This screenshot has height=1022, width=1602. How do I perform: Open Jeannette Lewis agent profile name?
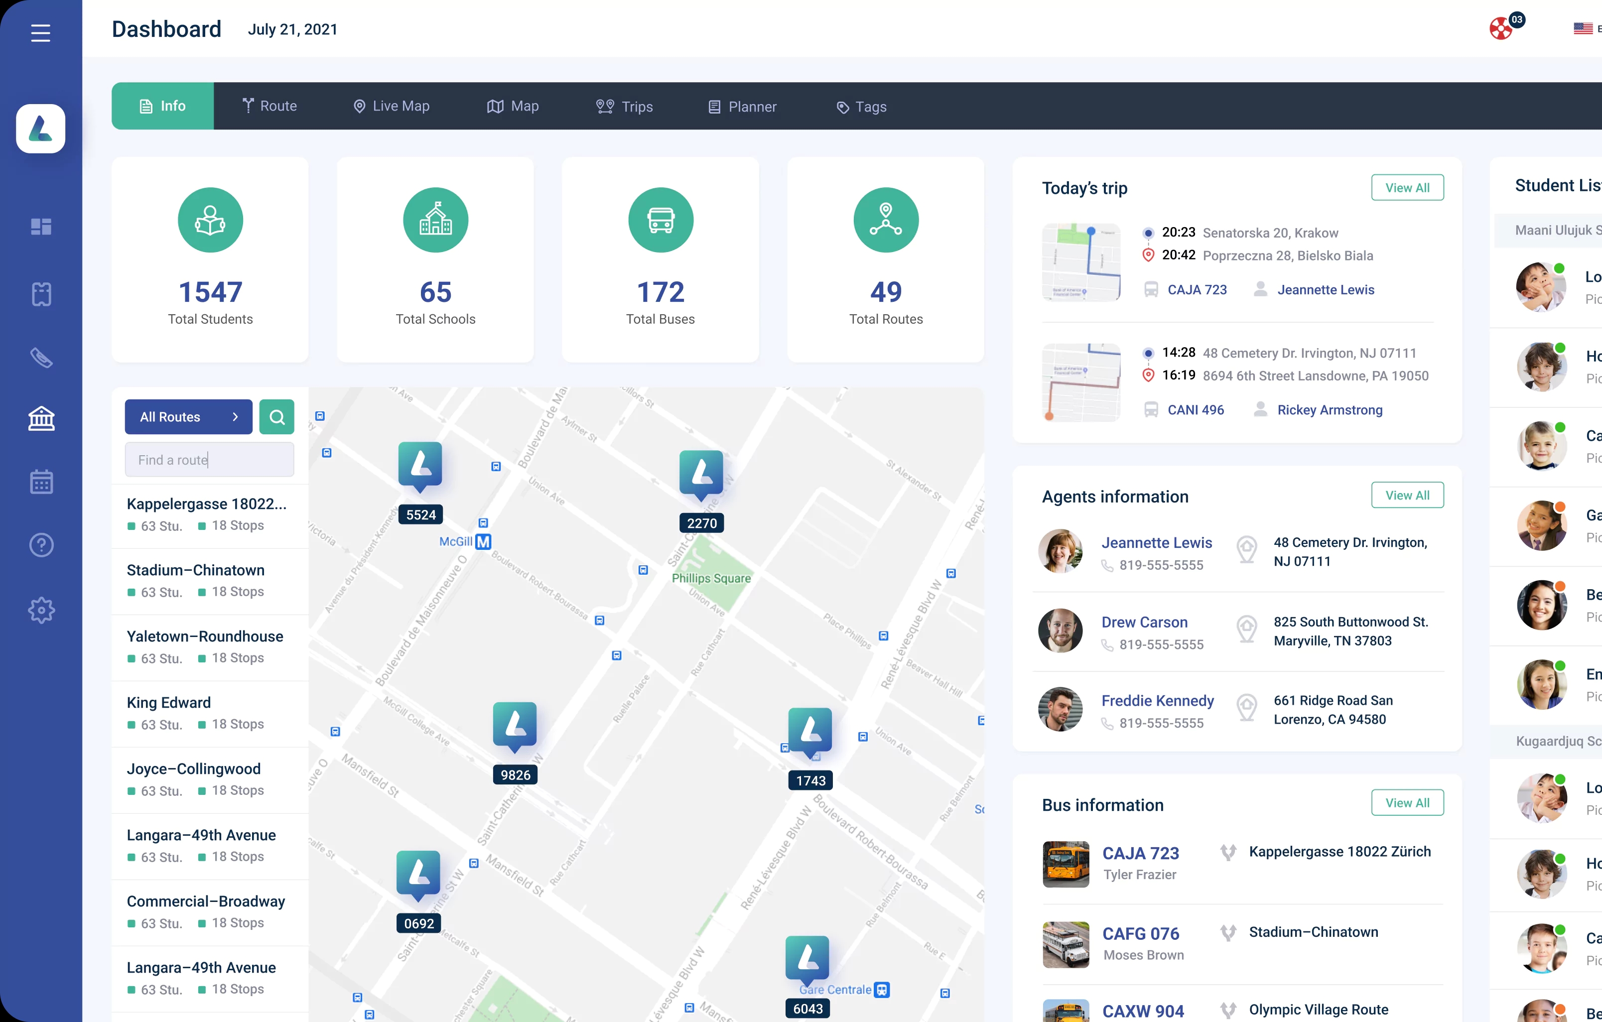pyautogui.click(x=1156, y=542)
